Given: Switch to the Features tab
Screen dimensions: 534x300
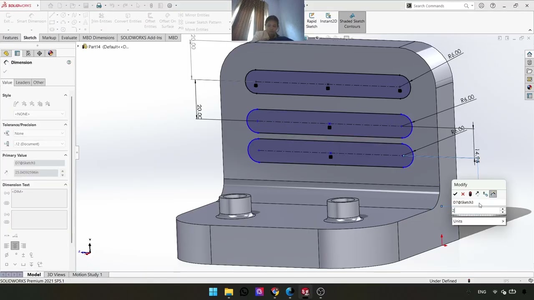Looking at the screenshot, I should pos(10,37).
